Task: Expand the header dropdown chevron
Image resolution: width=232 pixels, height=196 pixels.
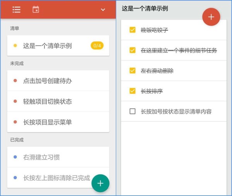Action: (103, 10)
